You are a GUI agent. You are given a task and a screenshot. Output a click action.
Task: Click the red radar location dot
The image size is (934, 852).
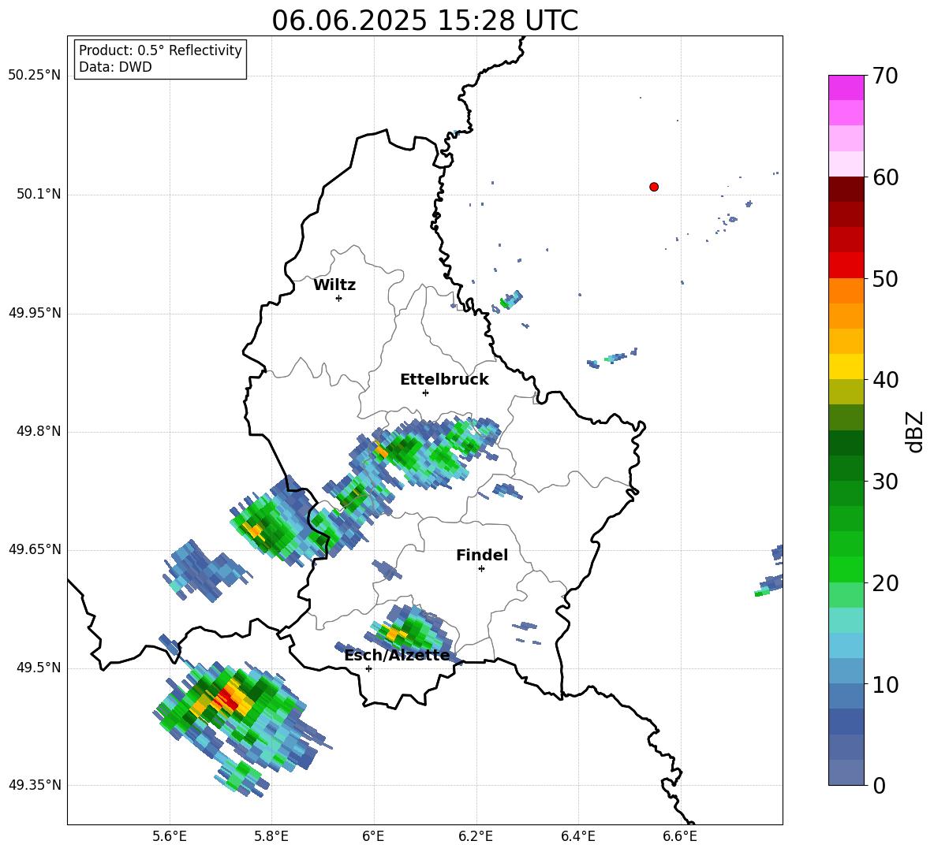(654, 187)
